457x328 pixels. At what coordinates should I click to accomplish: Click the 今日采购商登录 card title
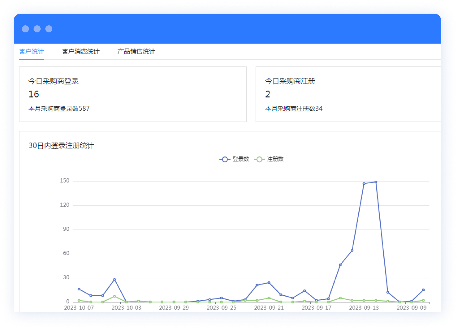[x=53, y=81]
